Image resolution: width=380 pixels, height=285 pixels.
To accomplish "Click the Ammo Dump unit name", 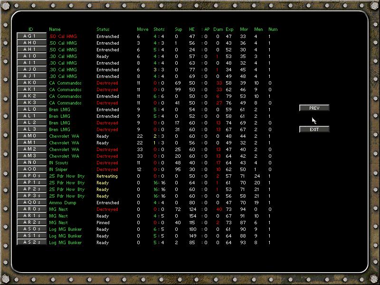I will coord(63,203).
